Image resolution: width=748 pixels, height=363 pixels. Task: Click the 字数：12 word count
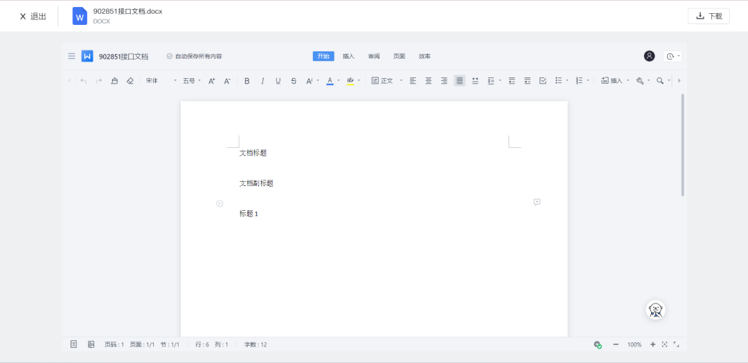[x=256, y=344]
